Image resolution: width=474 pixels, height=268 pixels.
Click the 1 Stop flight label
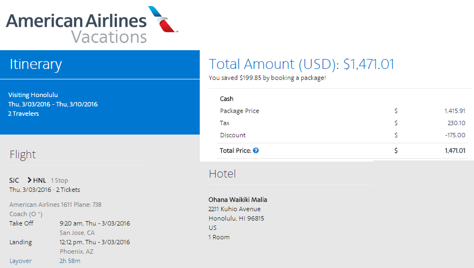pyautogui.click(x=59, y=180)
